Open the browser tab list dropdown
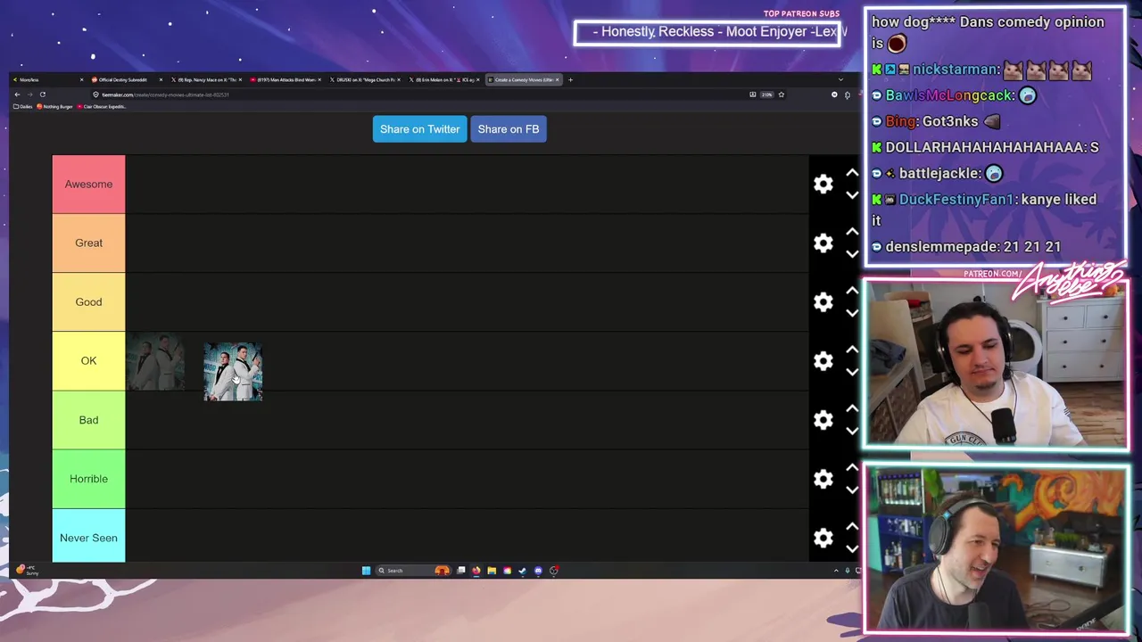Screen dimensions: 1142x642 tap(840, 79)
